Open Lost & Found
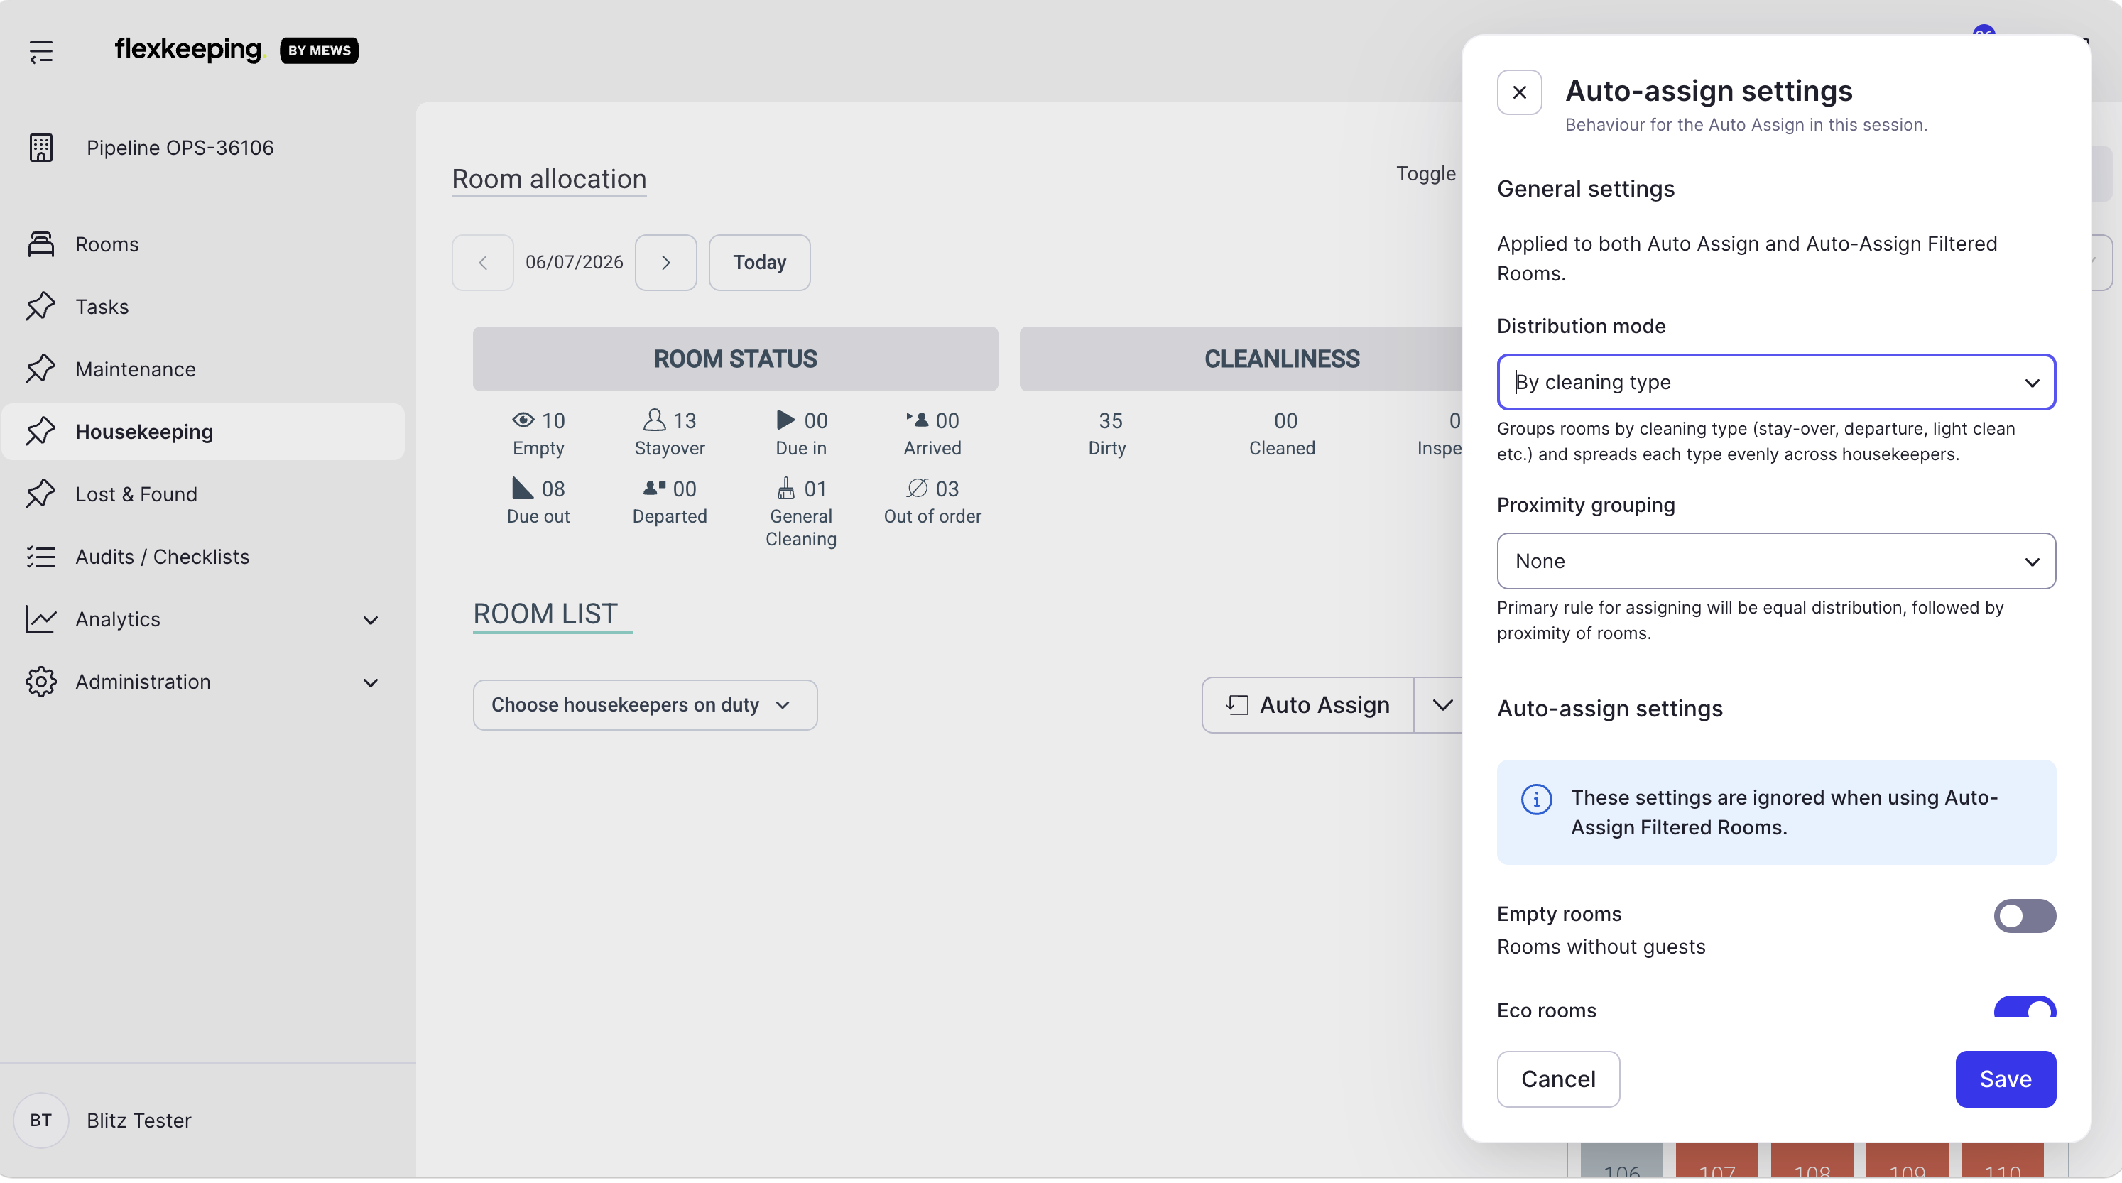Image resolution: width=2122 pixels, height=1183 pixels. click(202, 494)
